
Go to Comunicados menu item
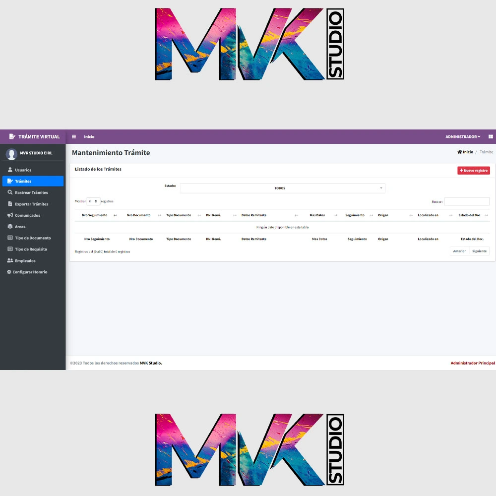(x=33, y=215)
